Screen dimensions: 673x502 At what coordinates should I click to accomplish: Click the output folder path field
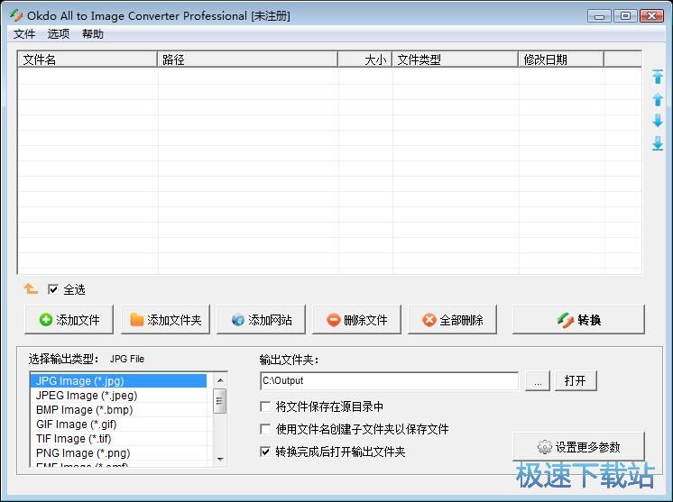[x=390, y=380]
